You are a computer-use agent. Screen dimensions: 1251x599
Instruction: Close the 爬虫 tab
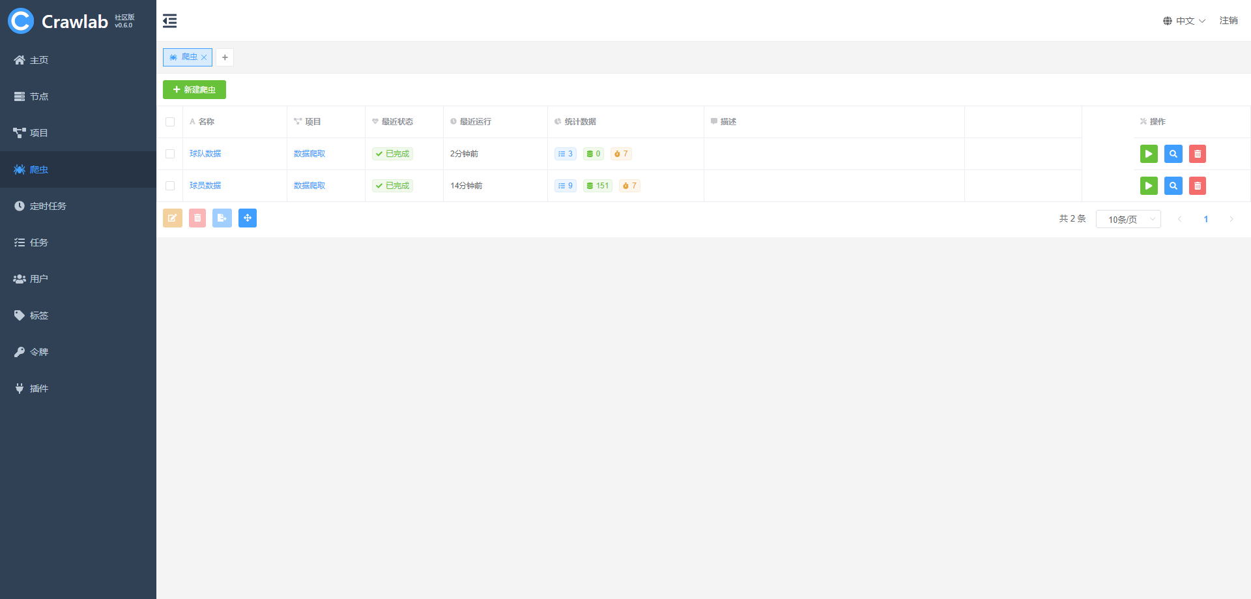[204, 57]
